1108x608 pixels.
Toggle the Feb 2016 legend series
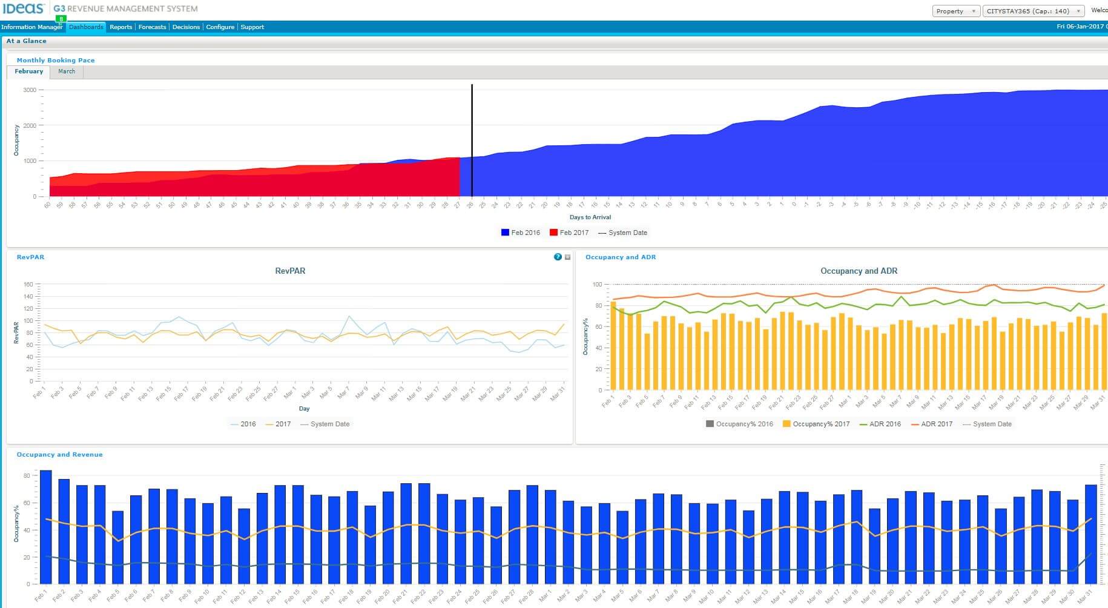521,233
